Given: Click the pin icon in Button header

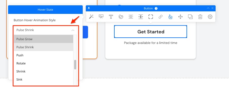Looking at the screenshot, I should point(89,8).
